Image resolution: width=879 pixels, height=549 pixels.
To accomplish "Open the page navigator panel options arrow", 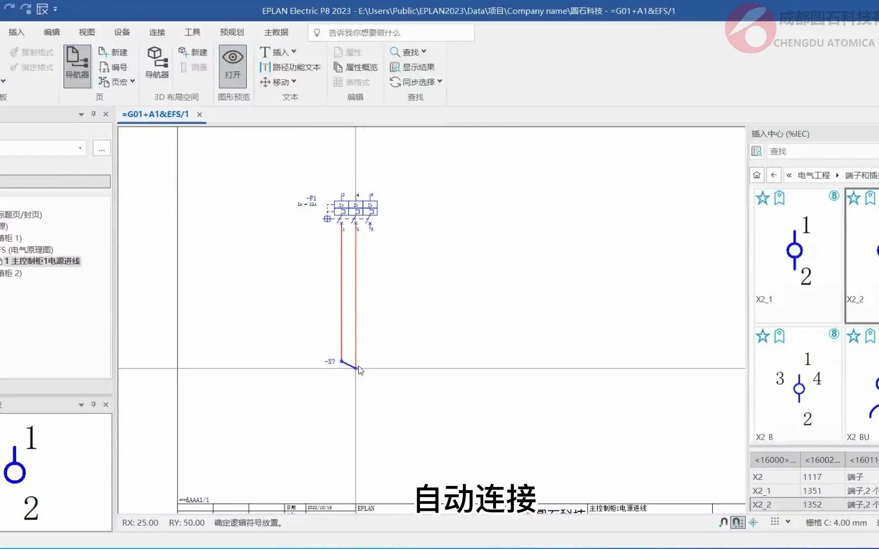I will point(81,114).
